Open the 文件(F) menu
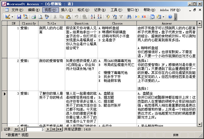204x139 pixels. pos(17,10)
